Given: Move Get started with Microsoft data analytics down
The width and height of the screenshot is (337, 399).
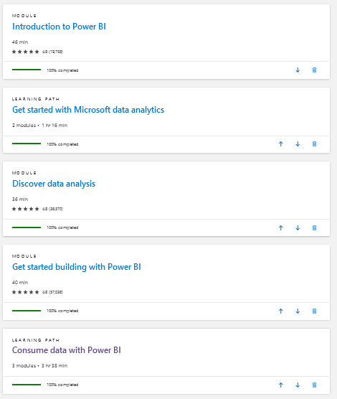Looking at the screenshot, I should point(298,144).
